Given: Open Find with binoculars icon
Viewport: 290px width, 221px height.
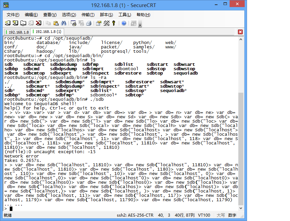Looking at the screenshot, I should pos(64,23).
